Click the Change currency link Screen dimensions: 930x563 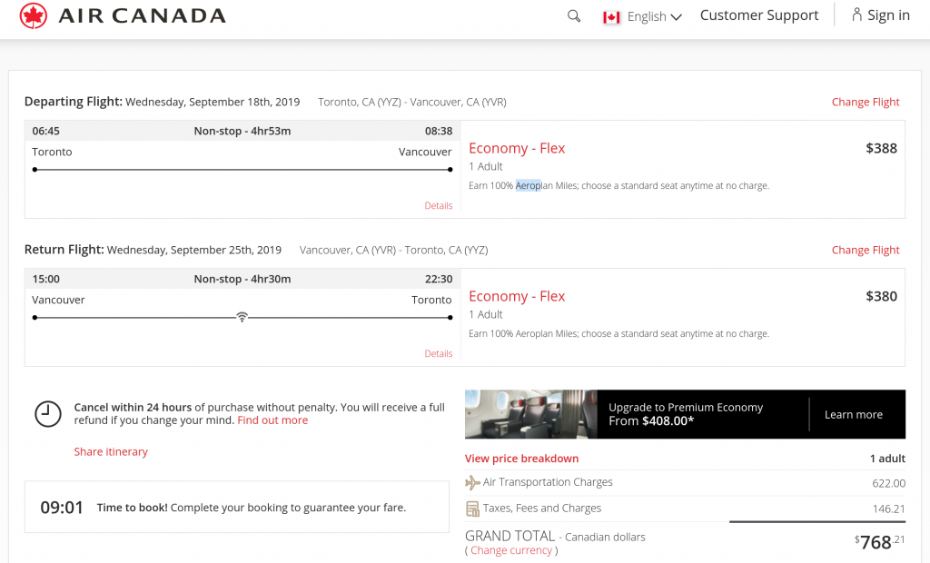click(511, 550)
